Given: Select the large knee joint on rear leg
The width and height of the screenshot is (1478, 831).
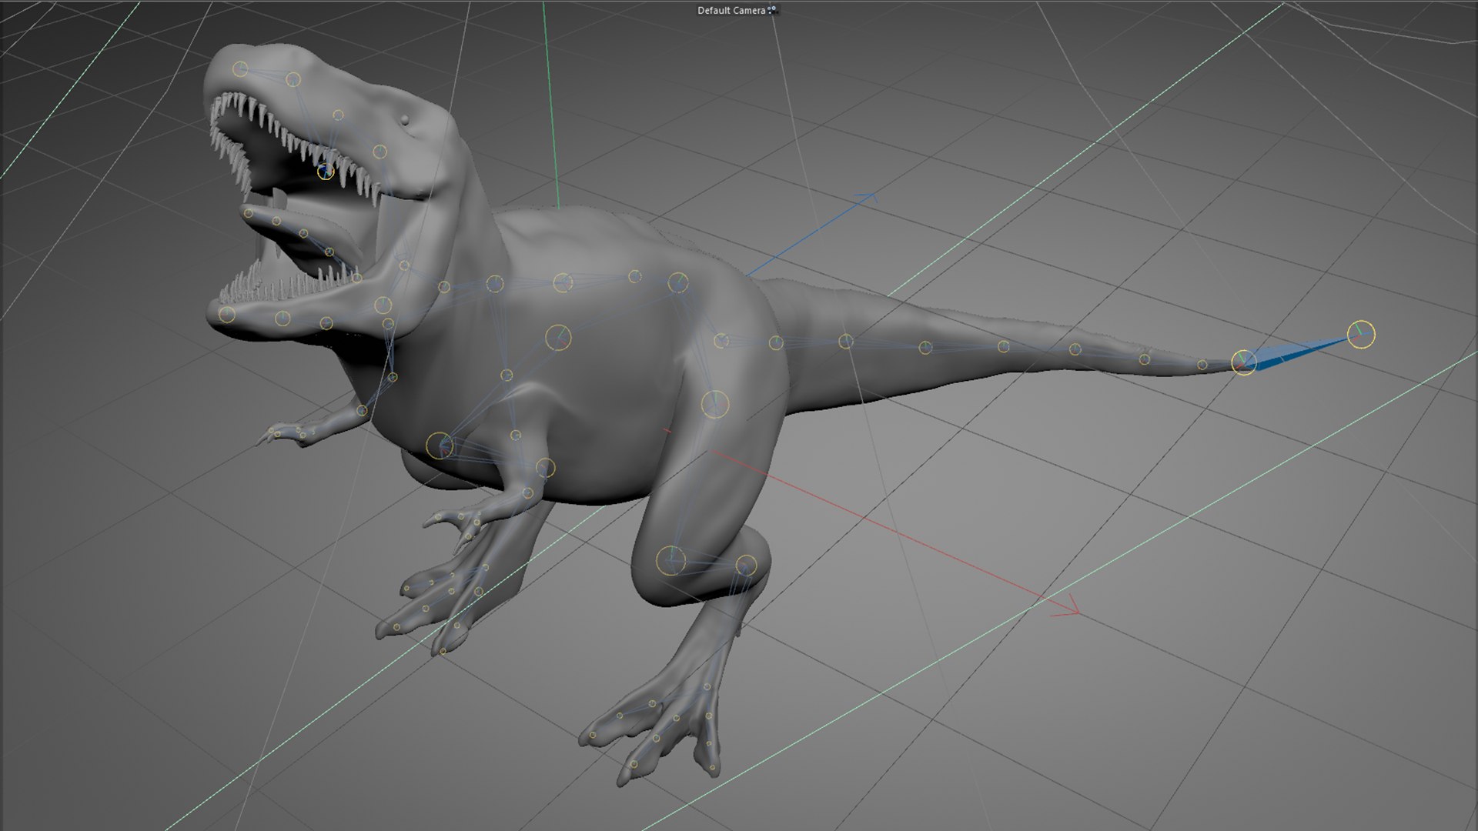Looking at the screenshot, I should pyautogui.click(x=670, y=560).
